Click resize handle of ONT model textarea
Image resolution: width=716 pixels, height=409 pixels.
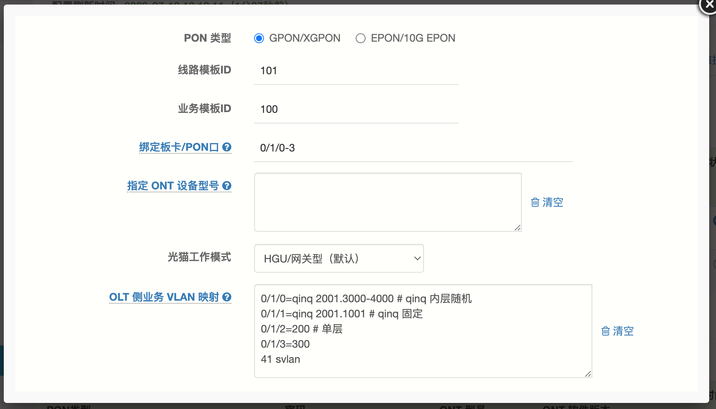coord(518,228)
